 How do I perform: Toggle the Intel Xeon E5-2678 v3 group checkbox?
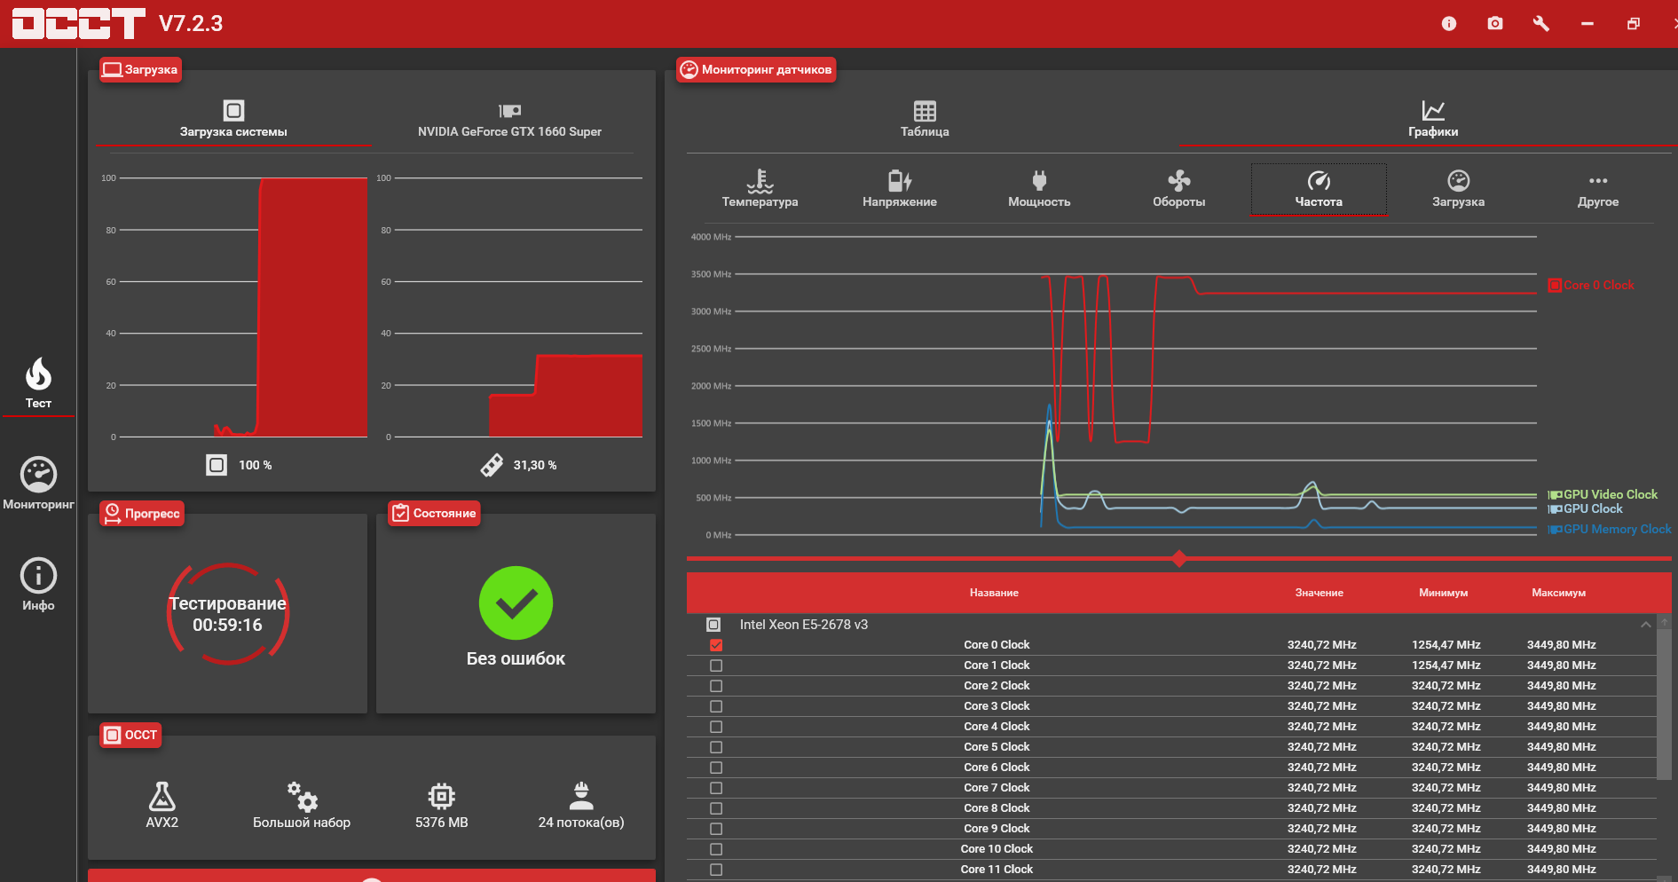pyautogui.click(x=713, y=625)
